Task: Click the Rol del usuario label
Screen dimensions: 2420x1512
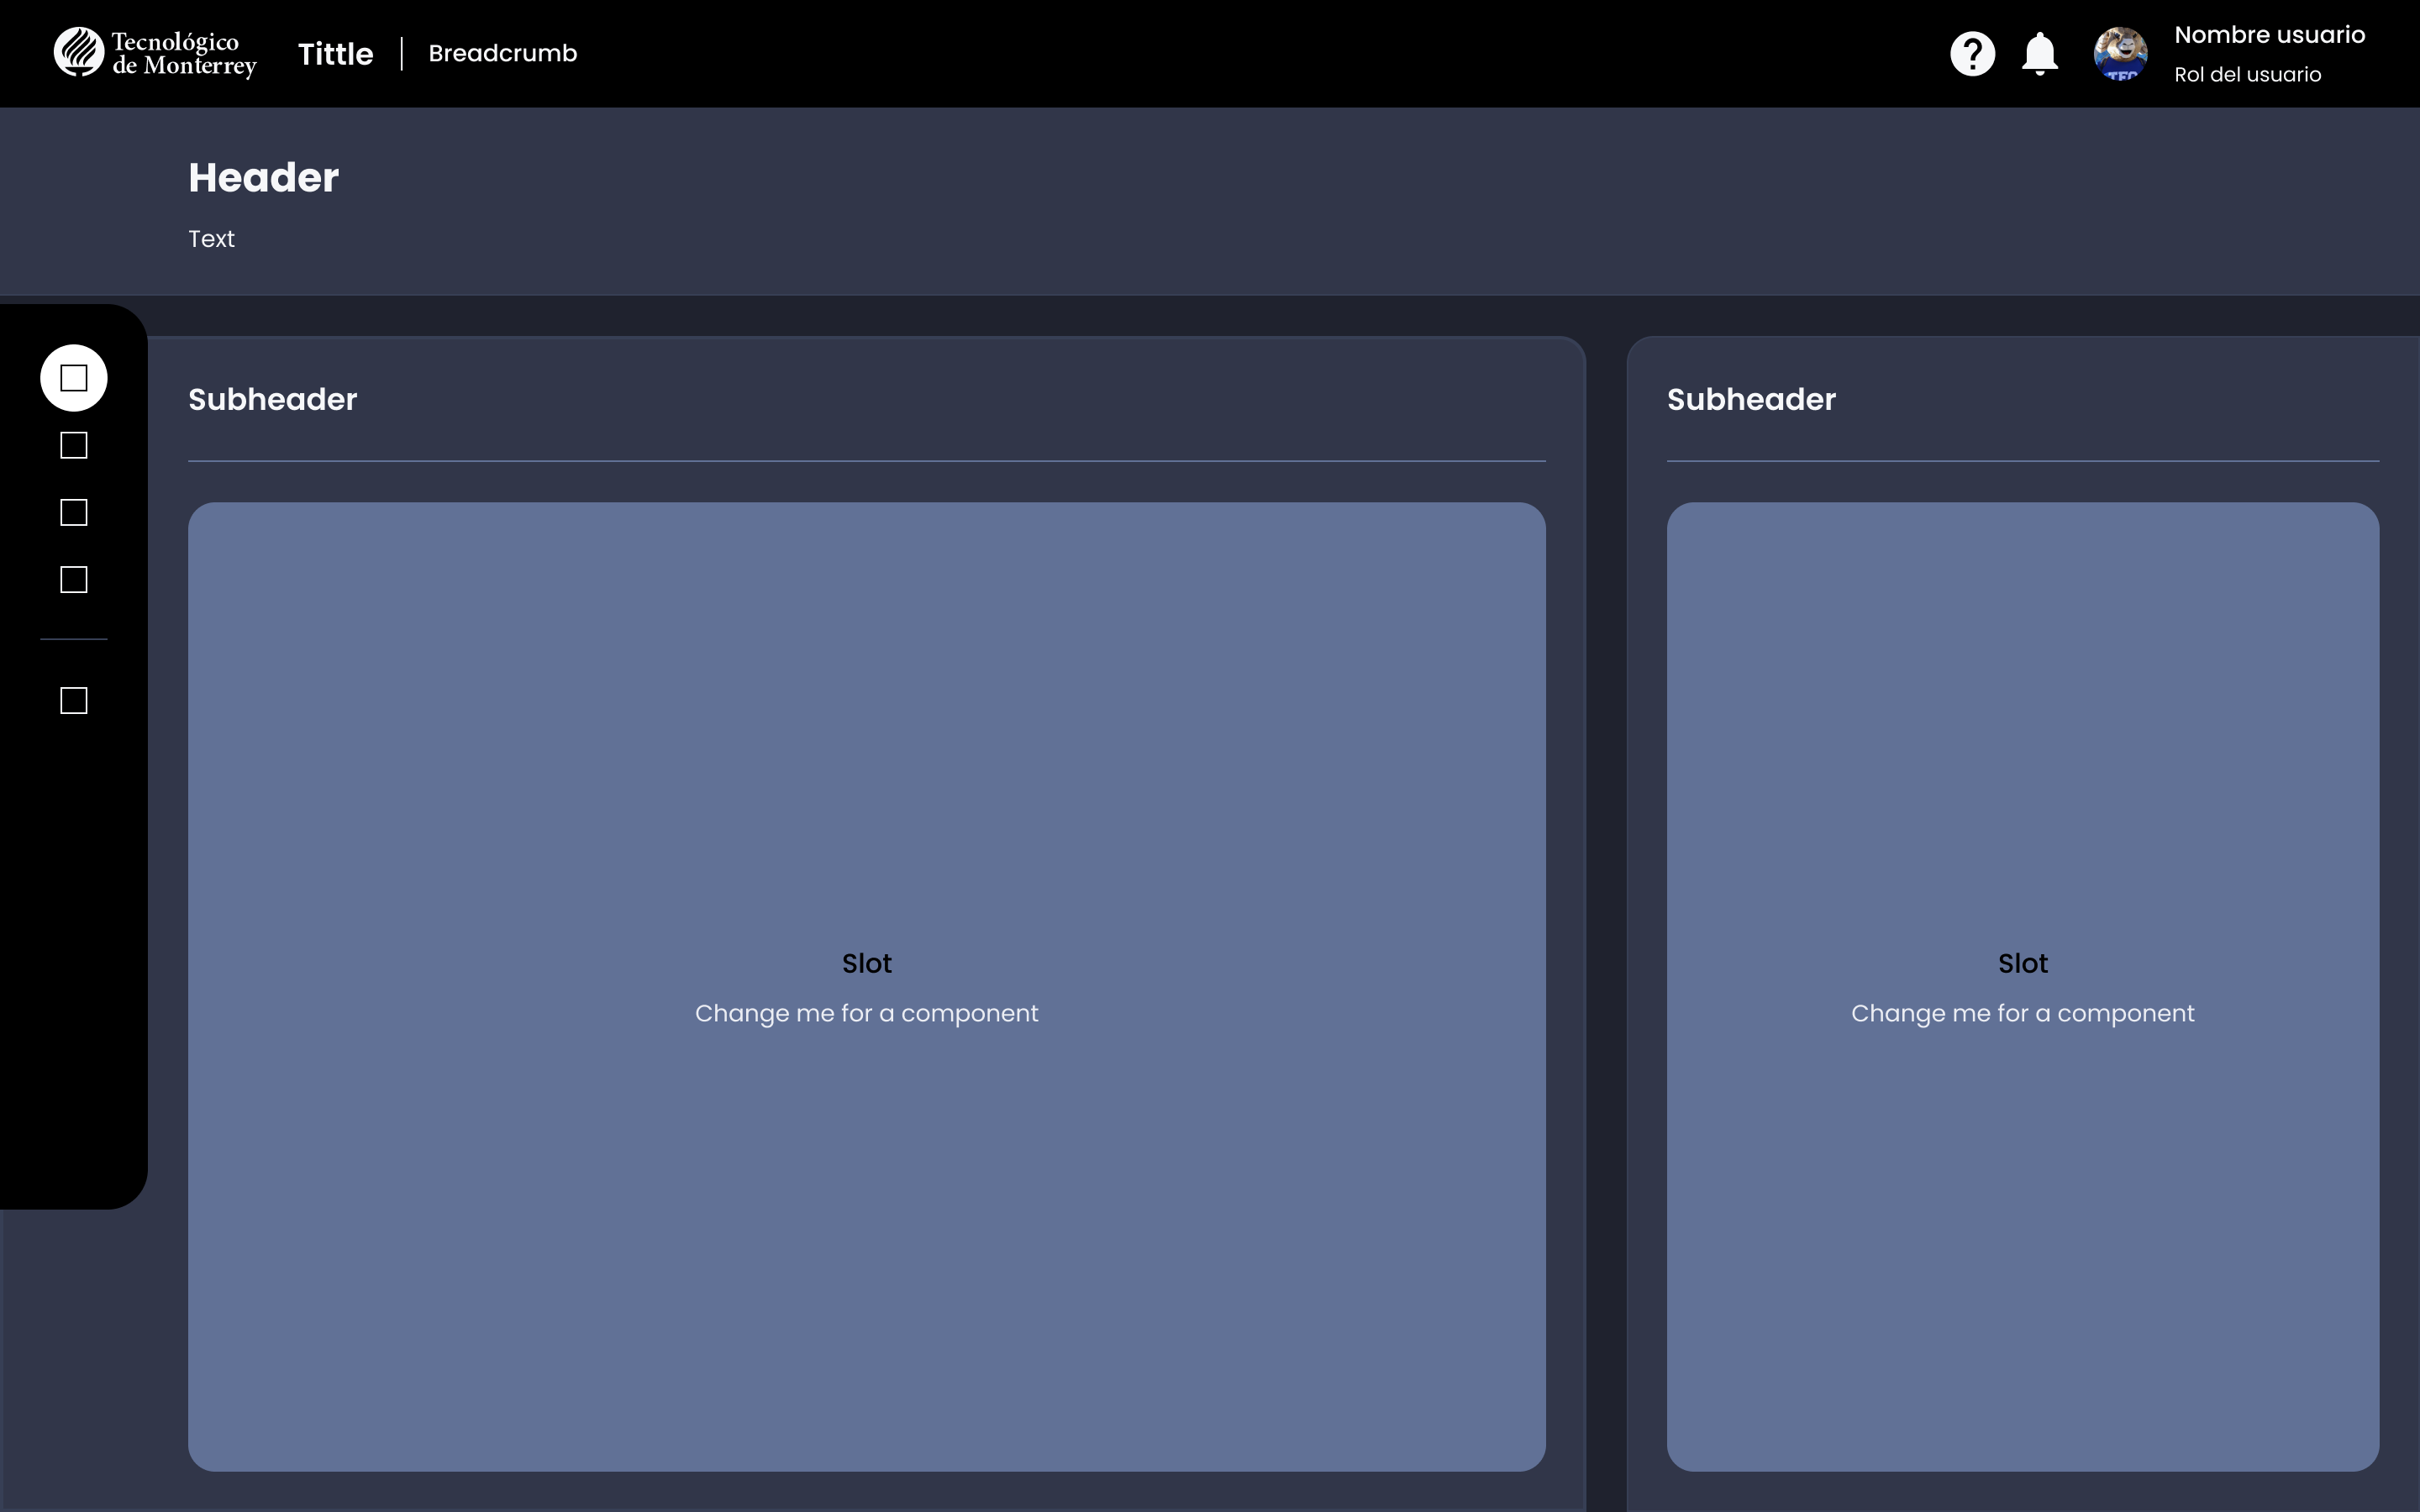Action: [x=2247, y=74]
